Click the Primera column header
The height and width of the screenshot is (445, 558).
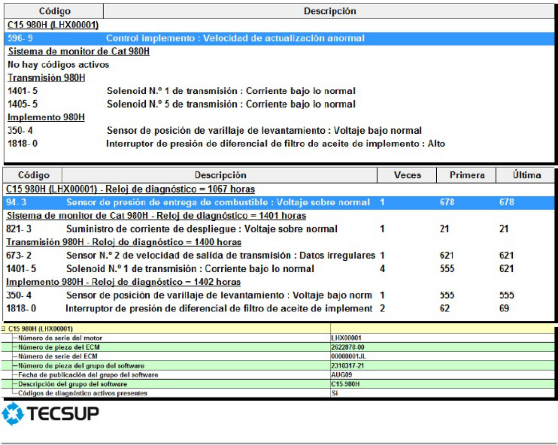467,175
